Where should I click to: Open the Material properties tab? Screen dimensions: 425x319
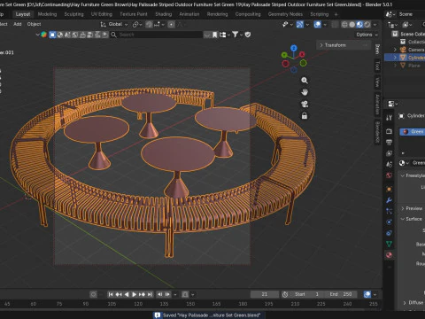[x=389, y=255]
